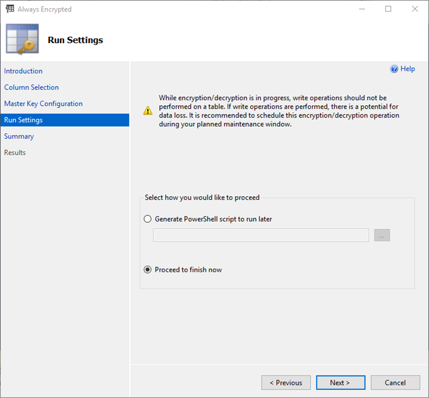Go back with the Previous button
This screenshot has width=429, height=398.
pyautogui.click(x=285, y=382)
